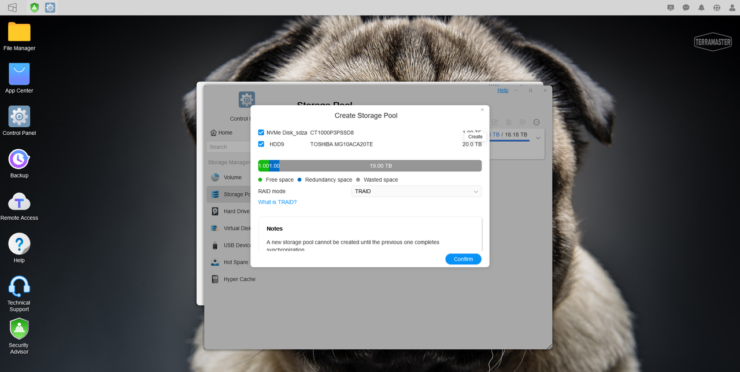Viewport: 740px width, 372px height.
Task: Click Redundancy space legend label
Action: (328, 180)
